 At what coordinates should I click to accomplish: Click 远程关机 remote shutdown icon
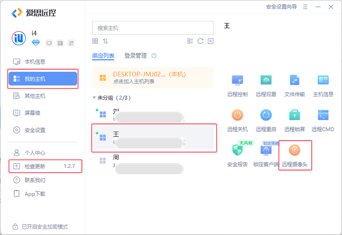(x=237, y=115)
